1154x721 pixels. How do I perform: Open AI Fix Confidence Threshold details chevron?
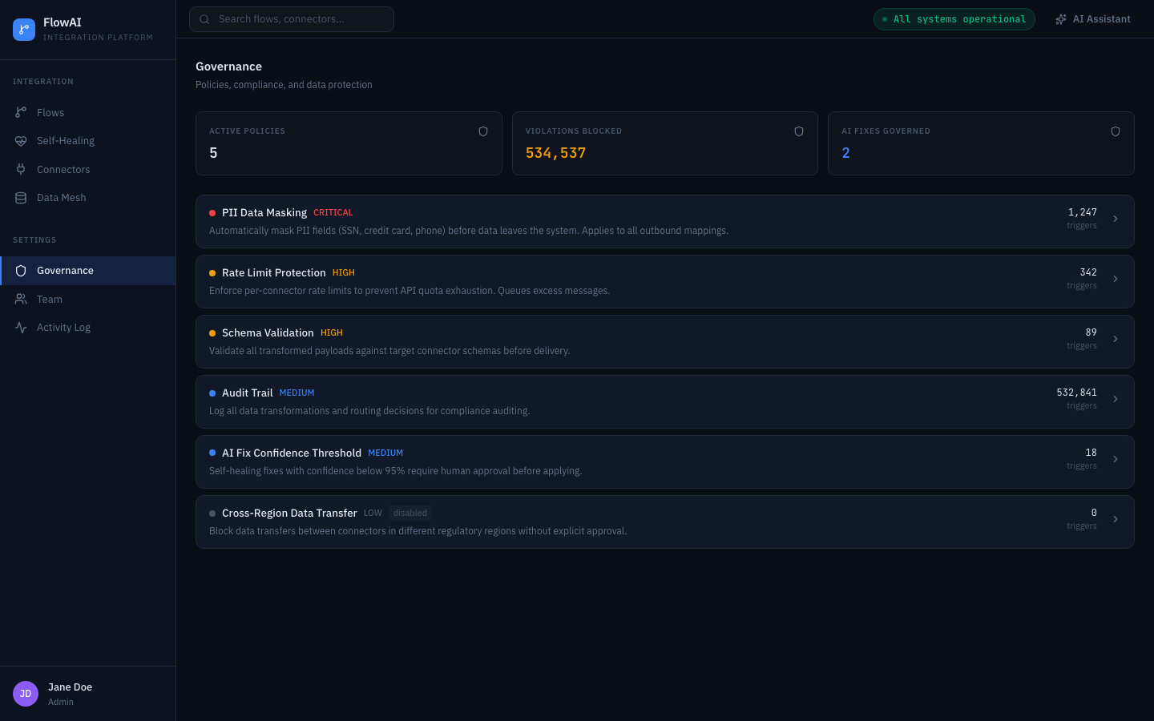point(1116,458)
